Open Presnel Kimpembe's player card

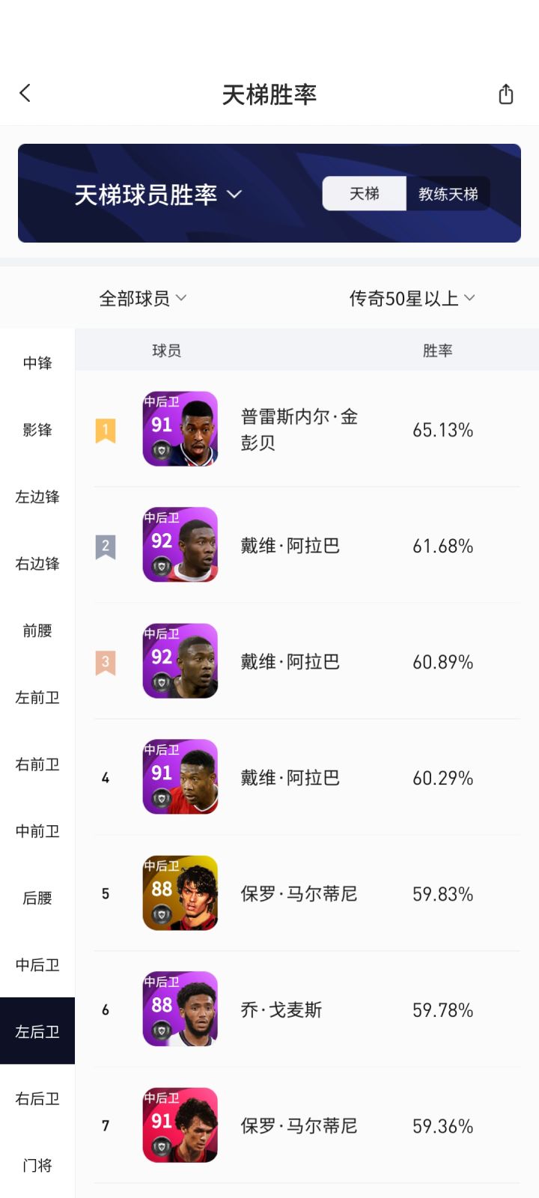(x=180, y=429)
